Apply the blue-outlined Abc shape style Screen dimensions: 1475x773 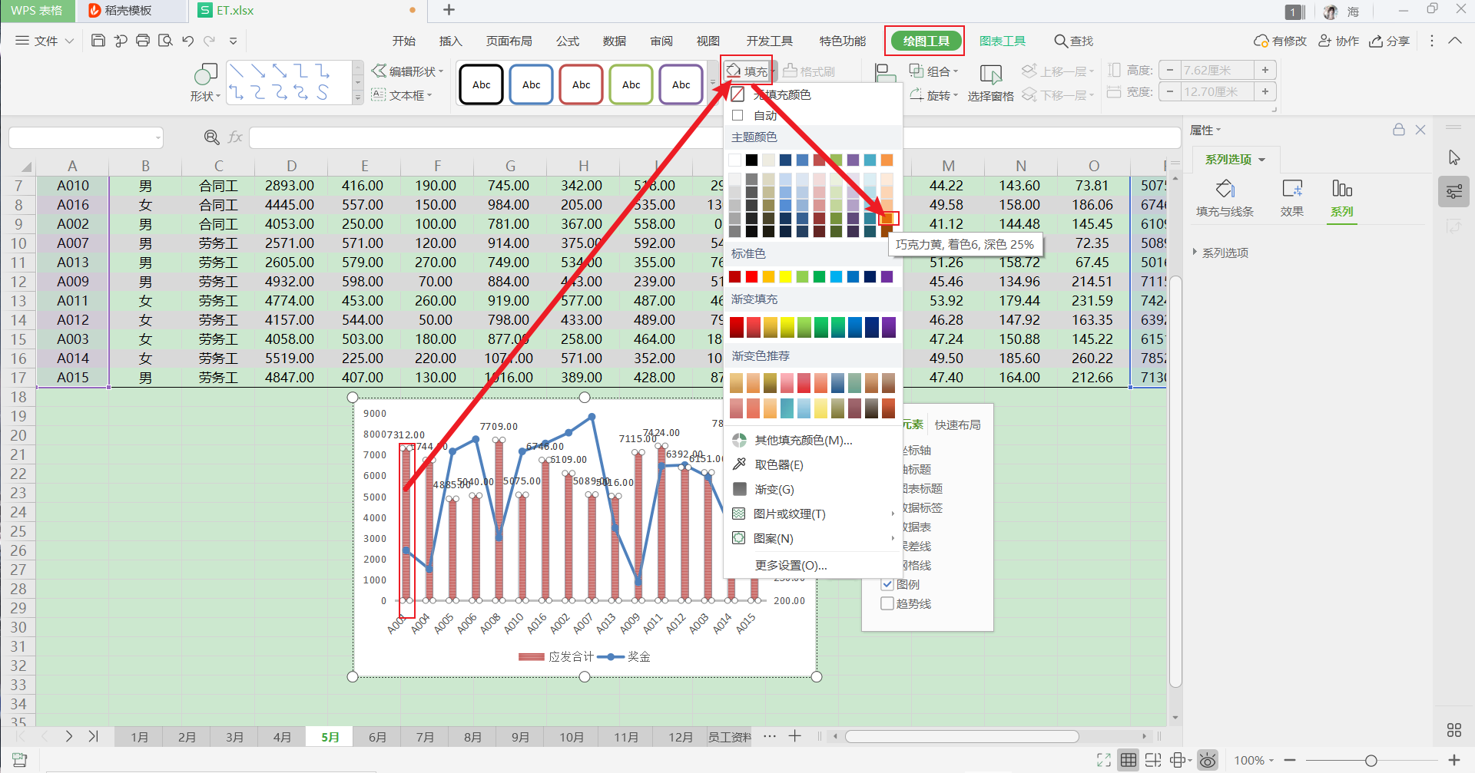[x=531, y=84]
